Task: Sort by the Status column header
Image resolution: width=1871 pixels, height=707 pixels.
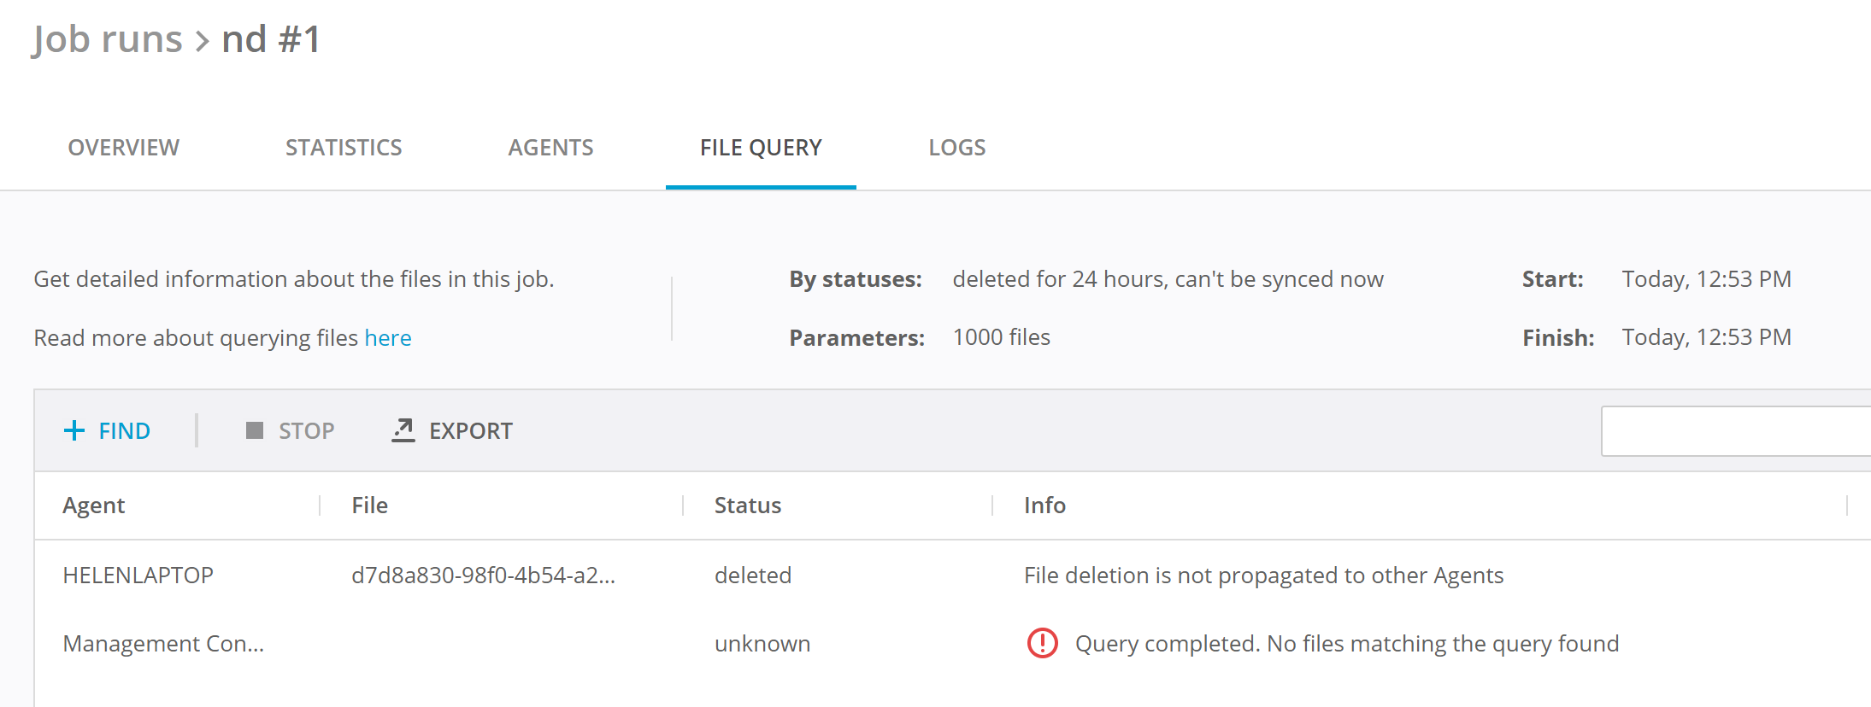Action: [x=748, y=505]
